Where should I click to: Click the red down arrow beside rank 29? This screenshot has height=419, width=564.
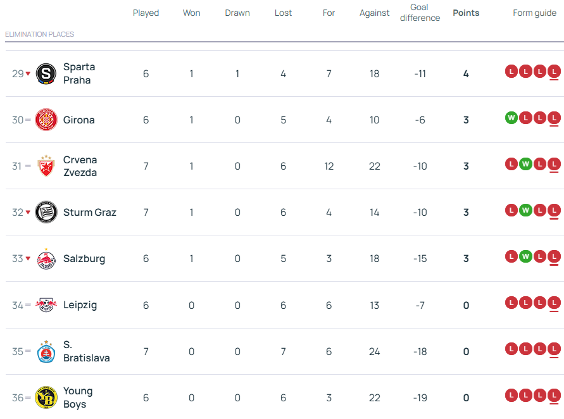pos(28,74)
